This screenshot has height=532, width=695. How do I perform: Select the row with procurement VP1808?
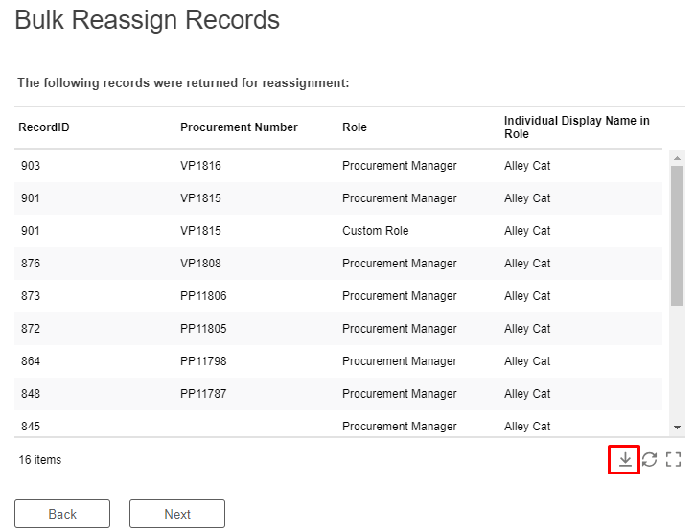[x=338, y=264]
